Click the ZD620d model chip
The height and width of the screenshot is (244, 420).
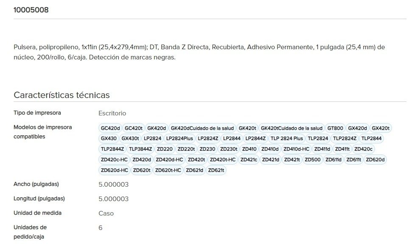[x=375, y=160]
